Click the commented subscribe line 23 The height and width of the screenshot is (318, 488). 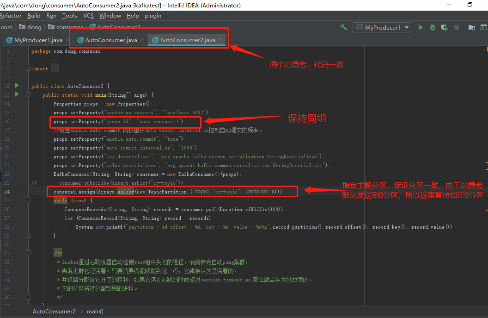122,183
